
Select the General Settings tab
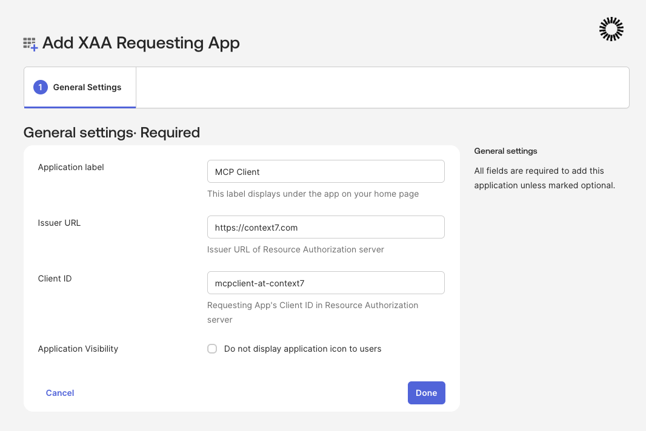point(80,87)
